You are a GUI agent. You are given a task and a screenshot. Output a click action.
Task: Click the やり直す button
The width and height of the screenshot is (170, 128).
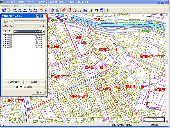tap(35, 82)
